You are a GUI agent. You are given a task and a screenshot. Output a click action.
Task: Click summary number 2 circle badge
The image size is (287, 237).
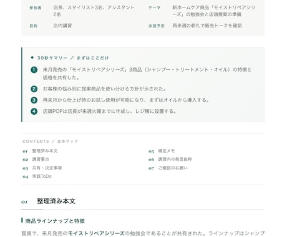pos(34,89)
